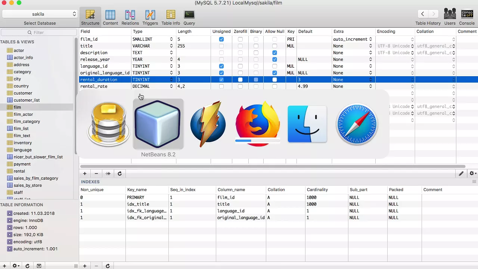Image resolution: width=478 pixels, height=269 pixels.
Task: Refresh the indexes list
Action: click(x=108, y=266)
